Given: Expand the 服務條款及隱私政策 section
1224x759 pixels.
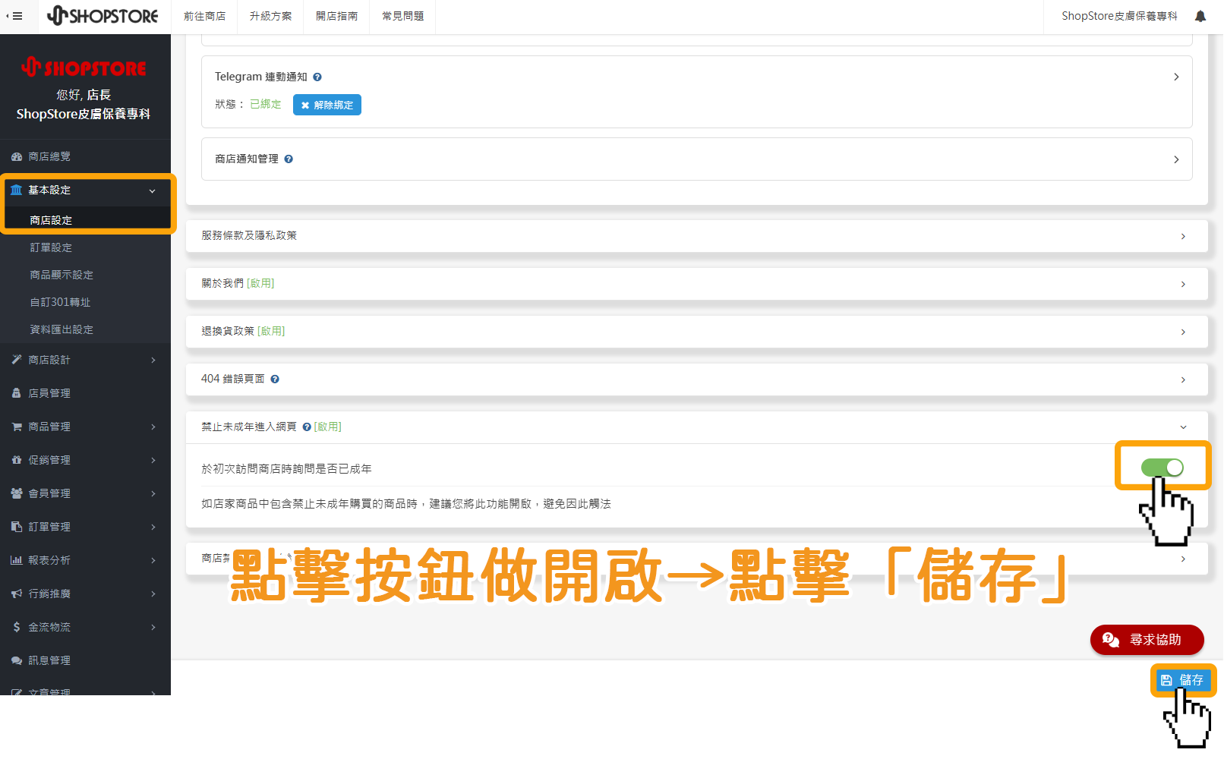Looking at the screenshot, I should point(1183,236).
